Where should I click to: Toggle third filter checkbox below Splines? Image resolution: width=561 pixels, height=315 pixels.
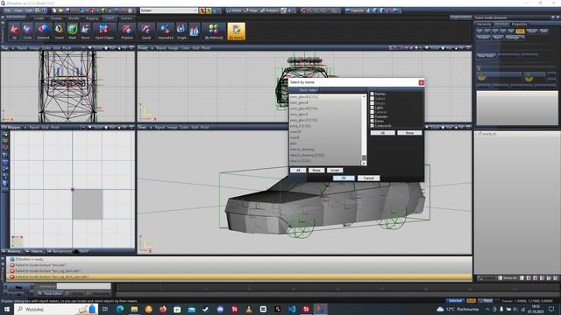[x=372, y=103]
